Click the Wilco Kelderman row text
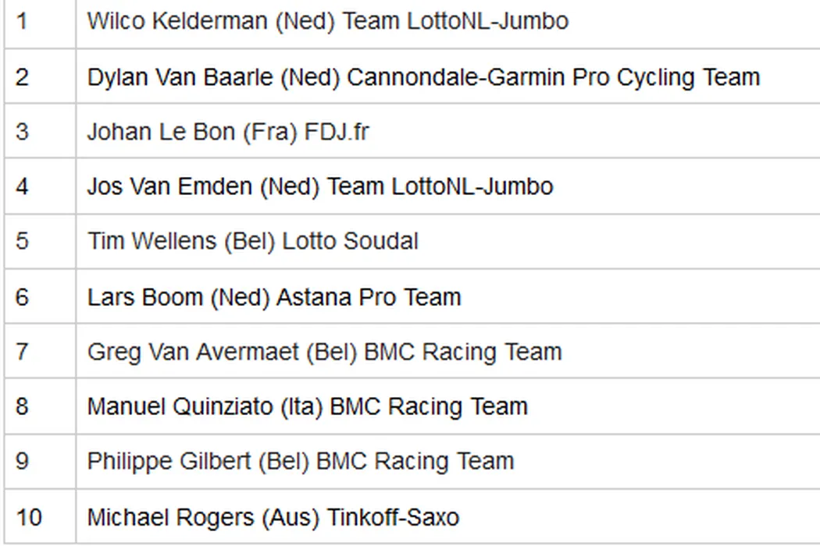This screenshot has height=546, width=820. [327, 21]
